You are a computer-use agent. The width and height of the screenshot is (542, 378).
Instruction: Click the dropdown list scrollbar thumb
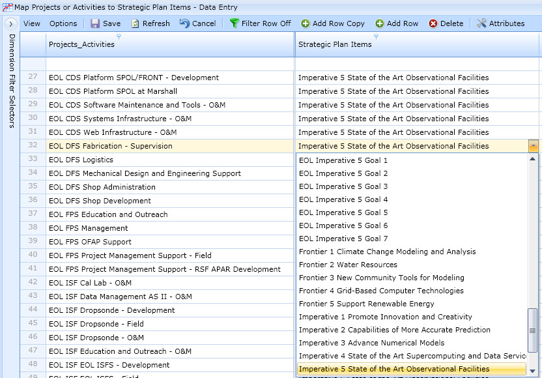click(x=532, y=330)
